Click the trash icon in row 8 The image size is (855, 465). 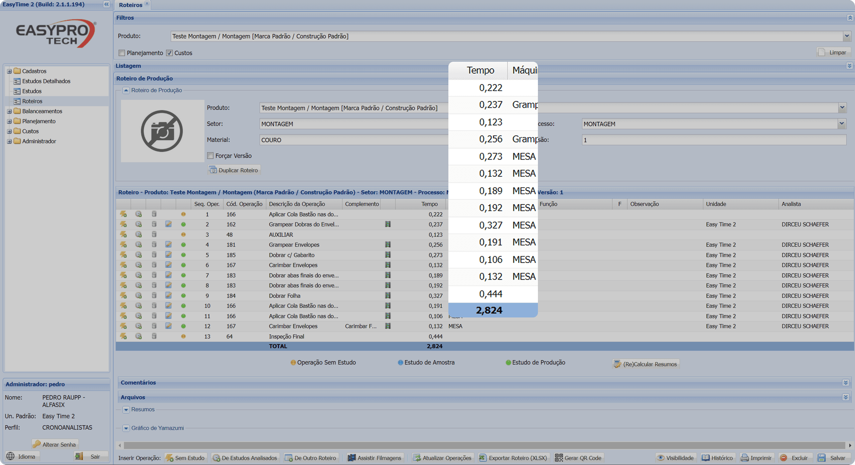coord(154,285)
